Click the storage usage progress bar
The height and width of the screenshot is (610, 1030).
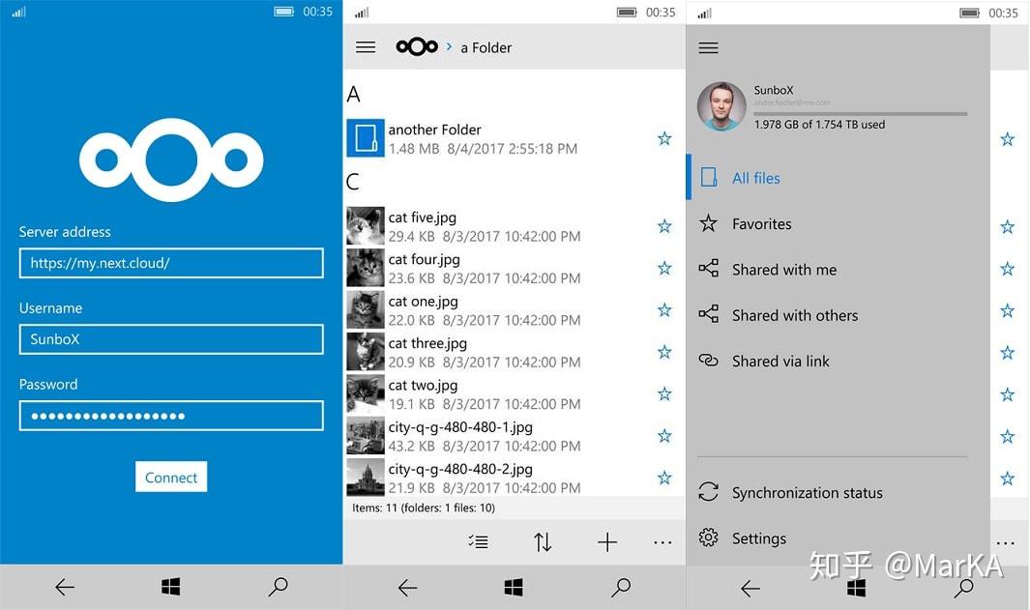pyautogui.click(x=861, y=114)
